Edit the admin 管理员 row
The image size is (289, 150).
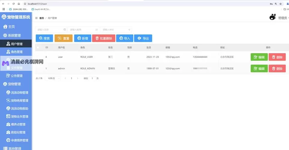click(x=259, y=69)
